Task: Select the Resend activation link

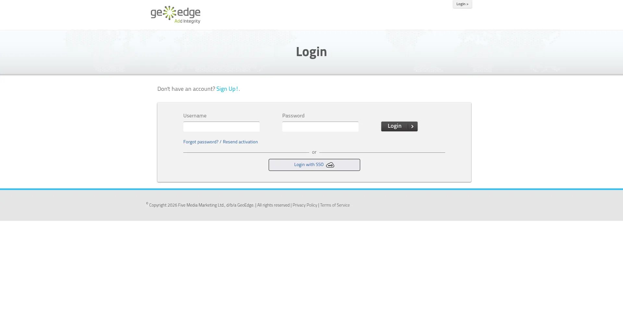Action: pyautogui.click(x=240, y=142)
